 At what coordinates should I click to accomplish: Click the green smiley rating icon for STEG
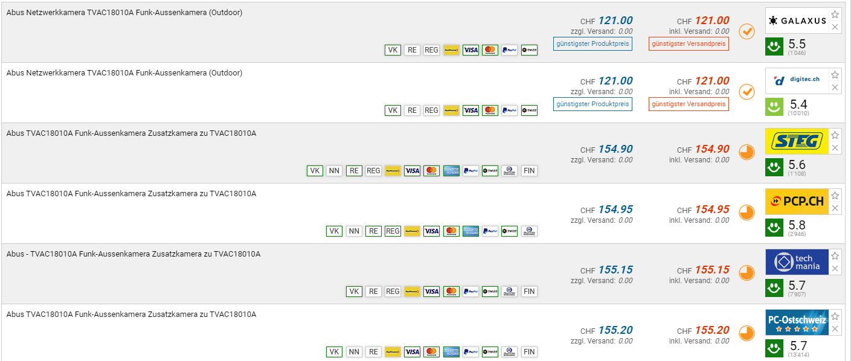774,167
